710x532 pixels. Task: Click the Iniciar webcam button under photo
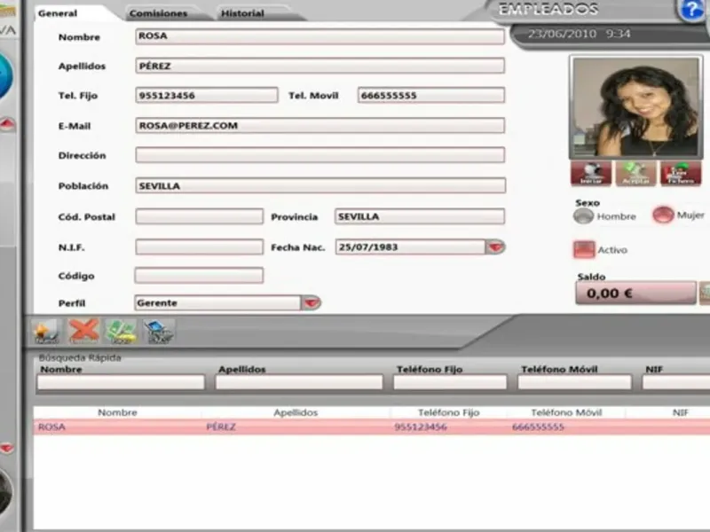click(x=591, y=173)
